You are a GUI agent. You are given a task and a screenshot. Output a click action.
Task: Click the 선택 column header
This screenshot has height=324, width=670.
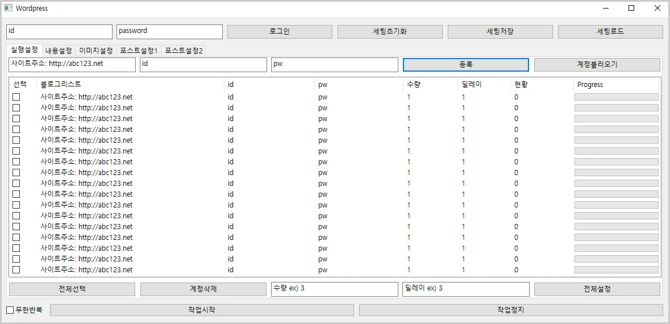(23, 85)
